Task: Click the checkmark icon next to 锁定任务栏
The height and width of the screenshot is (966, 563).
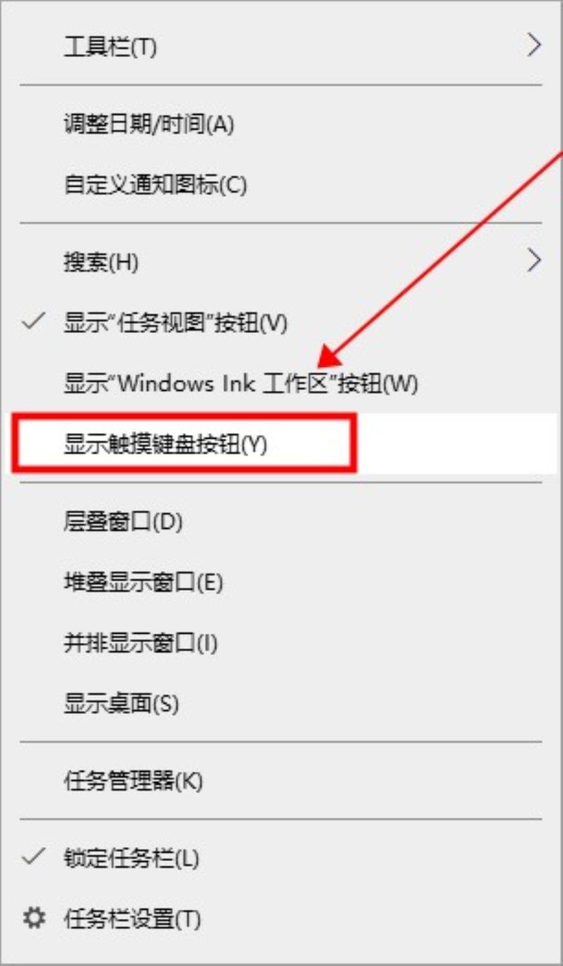Action: coord(34,858)
